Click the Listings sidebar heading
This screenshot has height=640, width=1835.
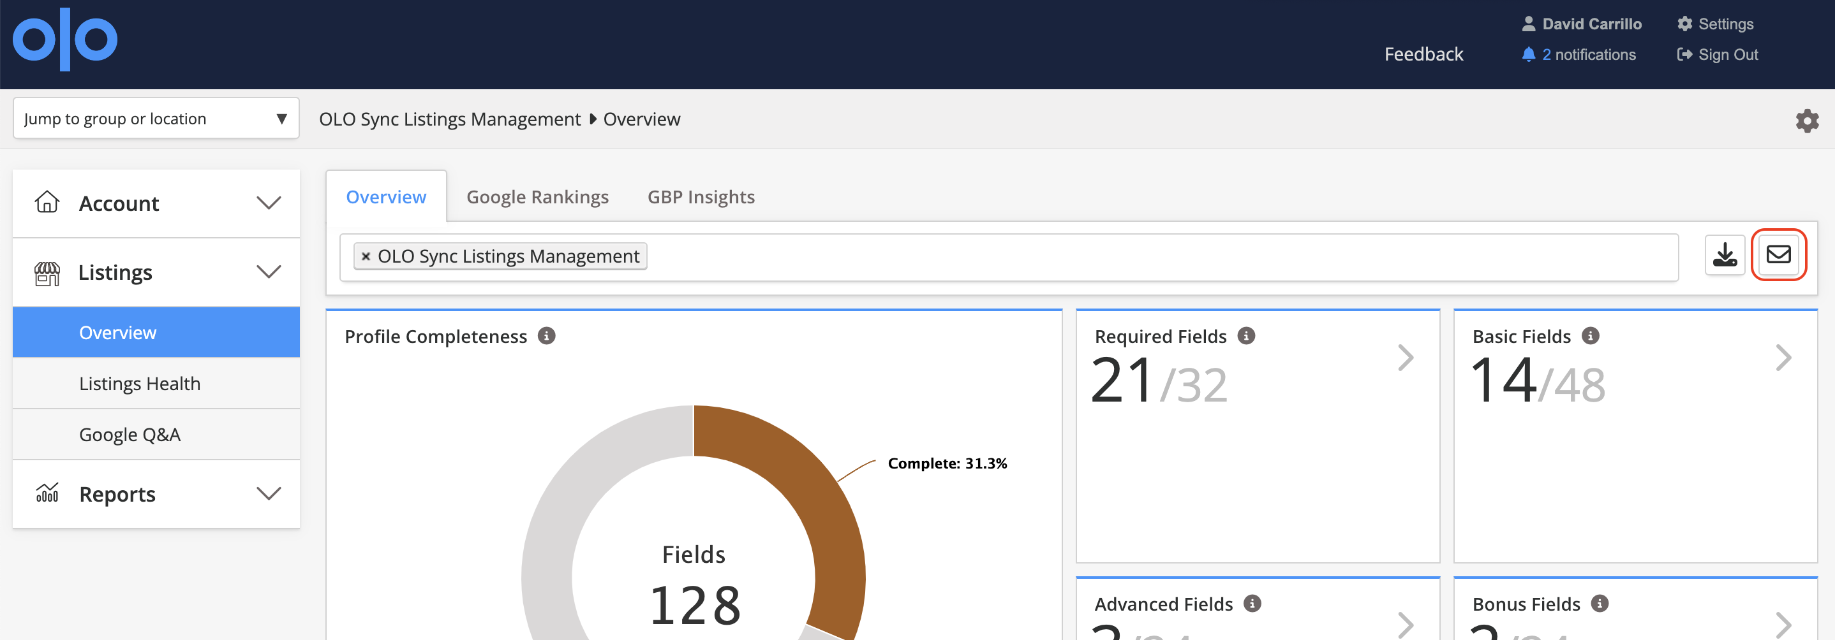115,273
